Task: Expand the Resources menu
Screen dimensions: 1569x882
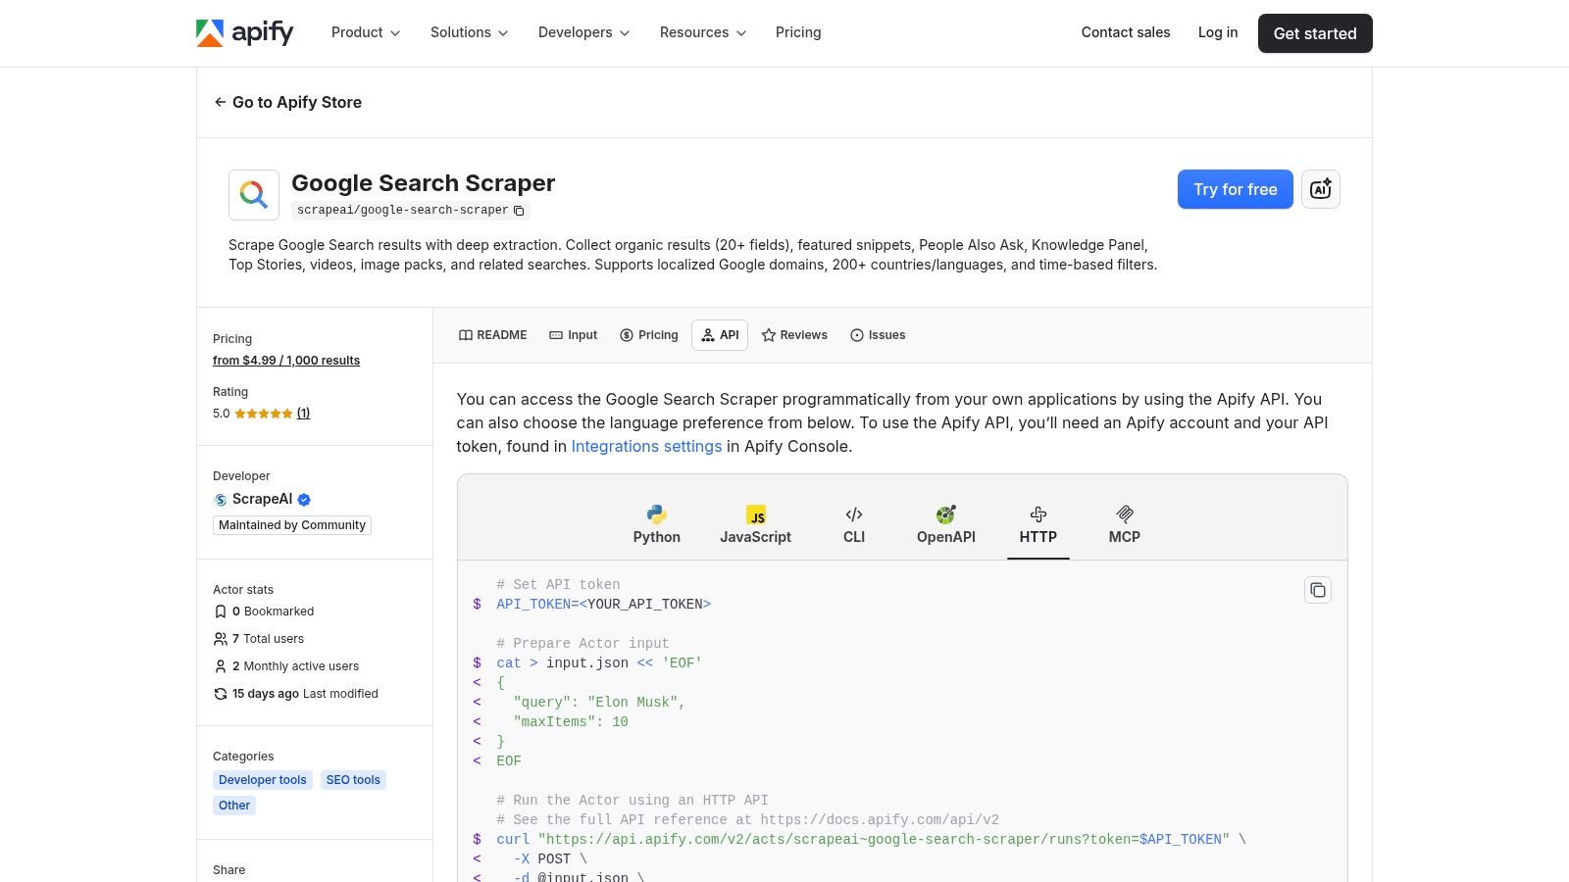Action: click(x=703, y=32)
